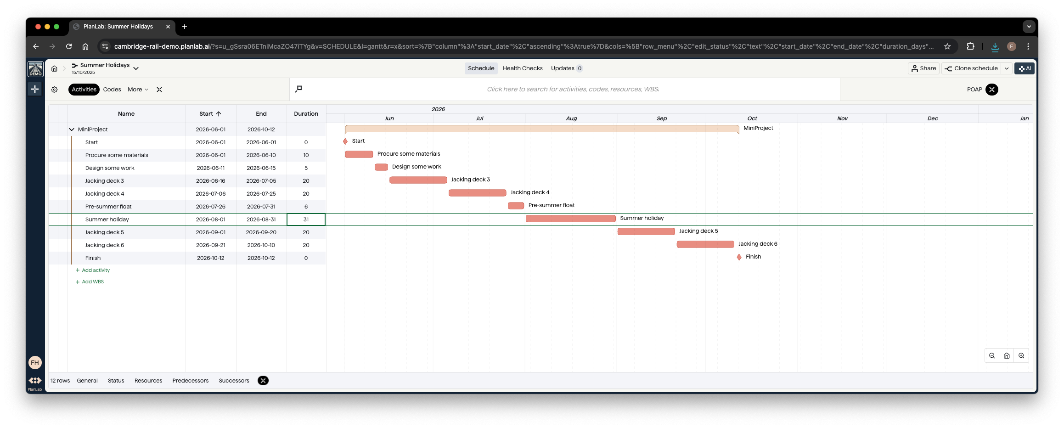Click the DEMO project avatar thumbnail
Viewport: 1064px width, 428px height.
pos(35,68)
